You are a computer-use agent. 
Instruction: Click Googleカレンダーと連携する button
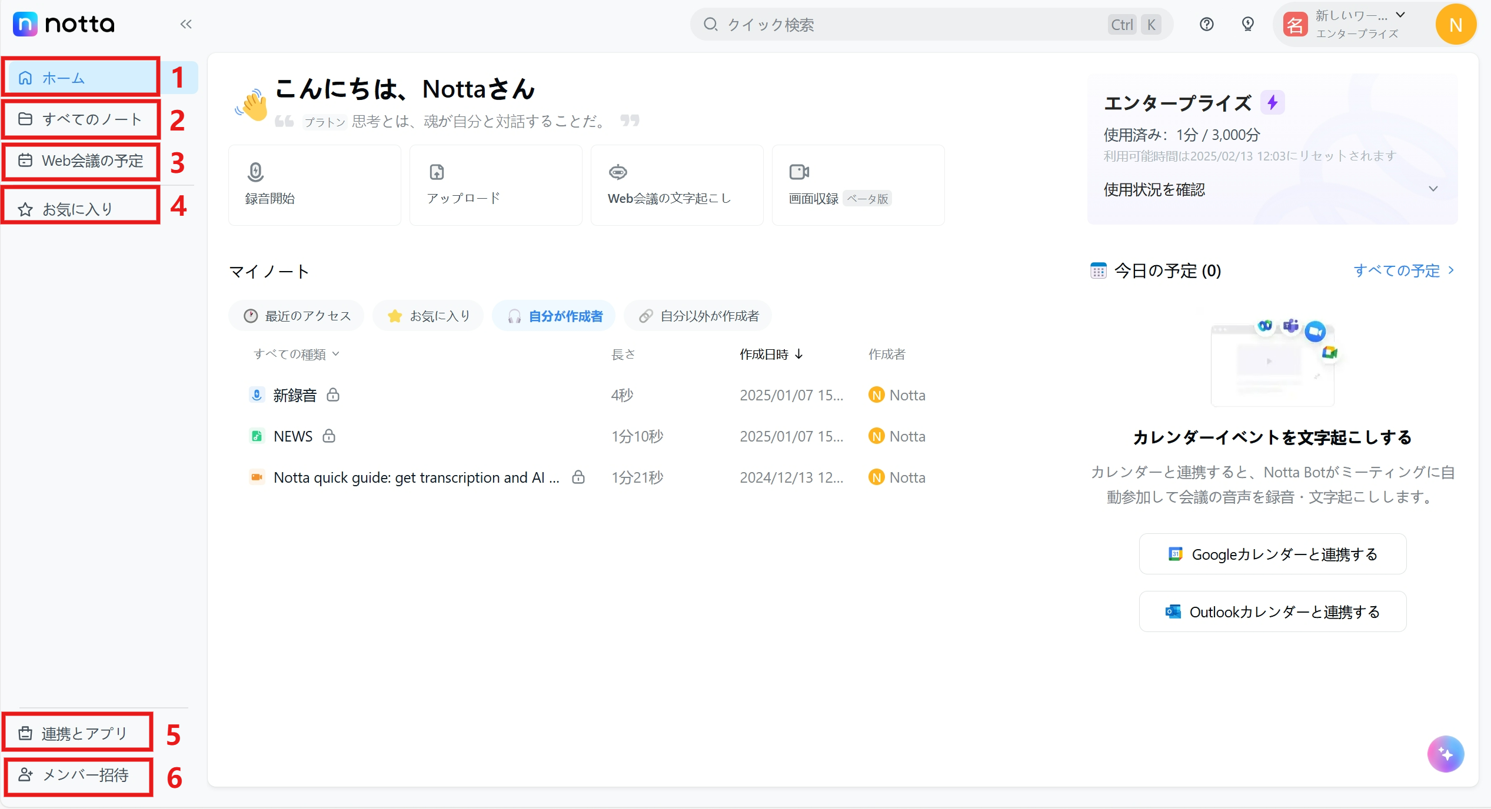click(1272, 554)
